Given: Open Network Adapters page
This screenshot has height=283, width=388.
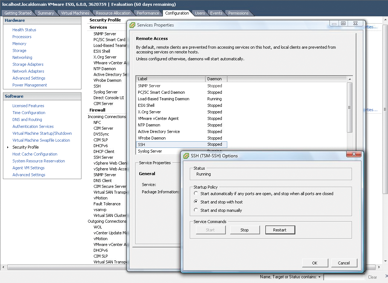Looking at the screenshot, I should [x=28, y=71].
